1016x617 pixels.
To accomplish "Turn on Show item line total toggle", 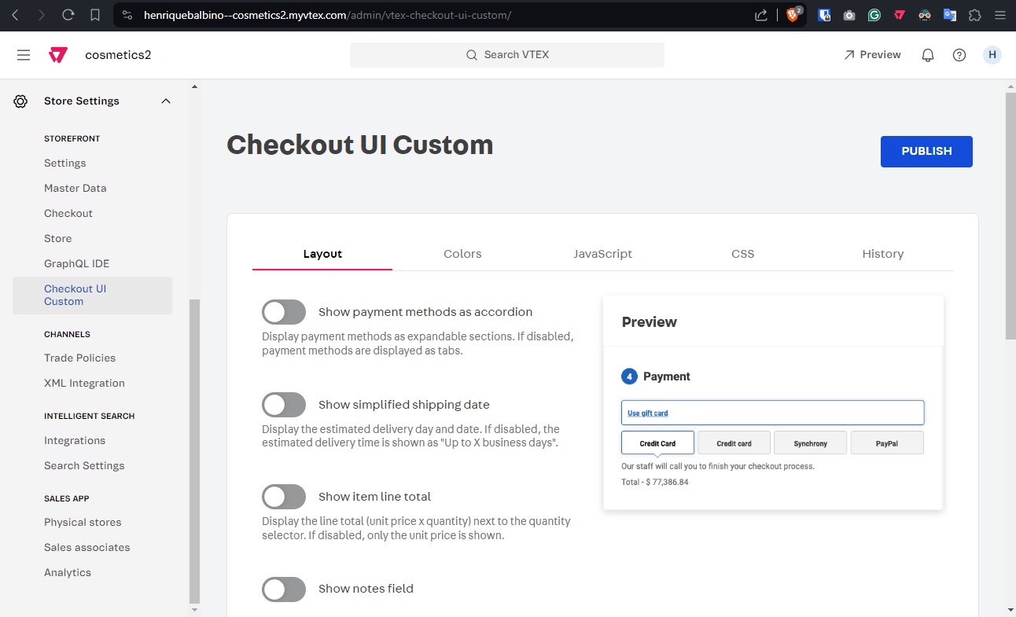I will [284, 497].
